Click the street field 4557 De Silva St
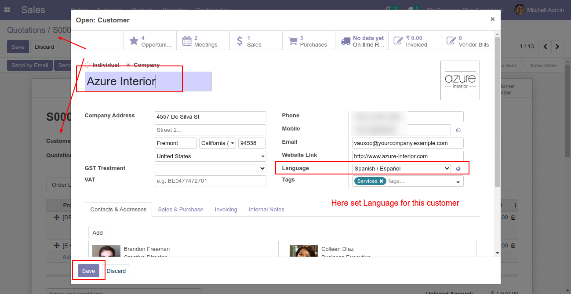Screen dimensions: 571x294 tap(211, 117)
